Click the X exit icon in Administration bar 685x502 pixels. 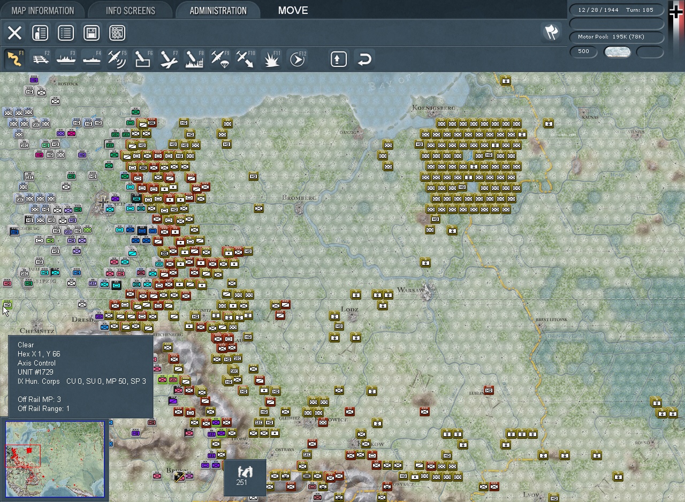tap(14, 33)
